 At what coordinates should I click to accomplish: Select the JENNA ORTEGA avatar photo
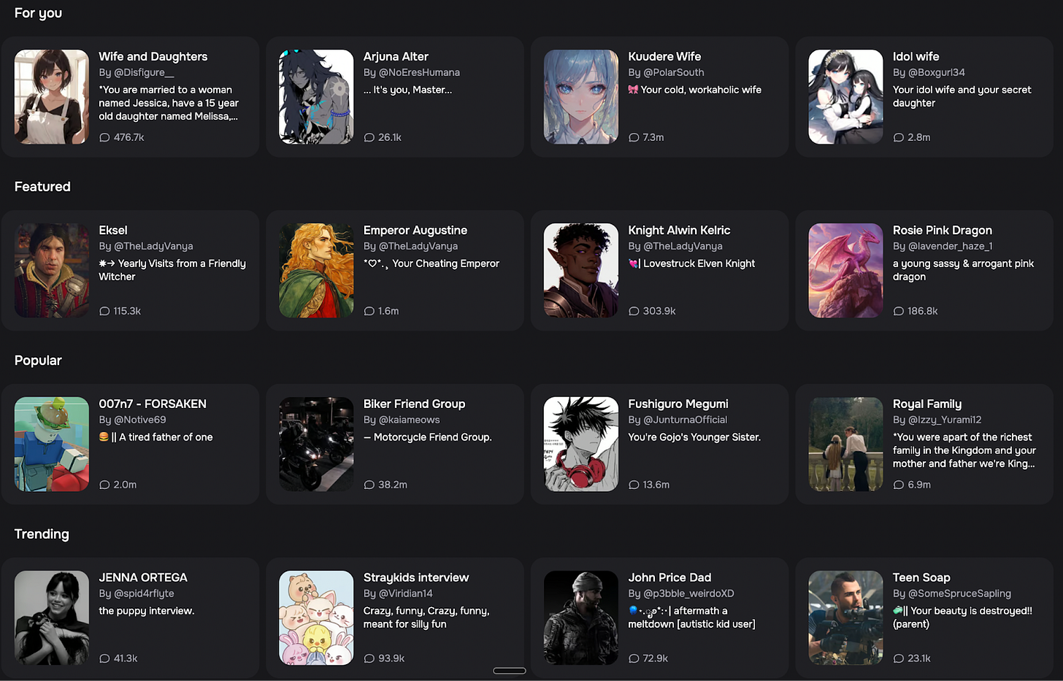[x=52, y=618]
